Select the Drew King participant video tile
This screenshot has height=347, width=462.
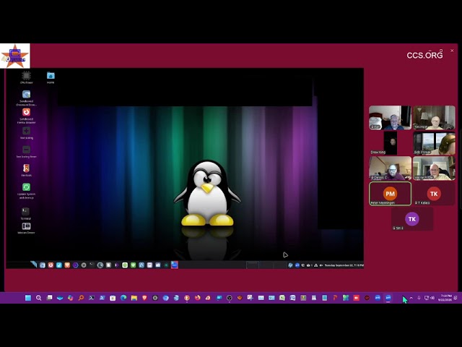click(x=390, y=143)
